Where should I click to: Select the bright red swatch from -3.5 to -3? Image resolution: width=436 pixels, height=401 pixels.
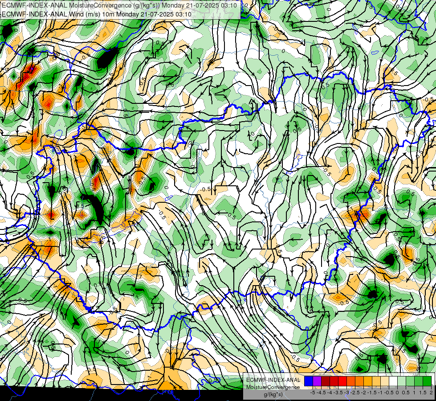point(342,381)
